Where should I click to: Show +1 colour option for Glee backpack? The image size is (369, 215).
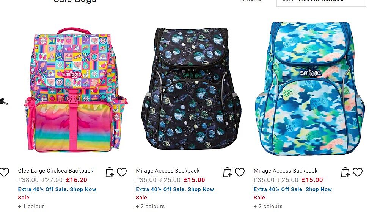tap(31, 207)
